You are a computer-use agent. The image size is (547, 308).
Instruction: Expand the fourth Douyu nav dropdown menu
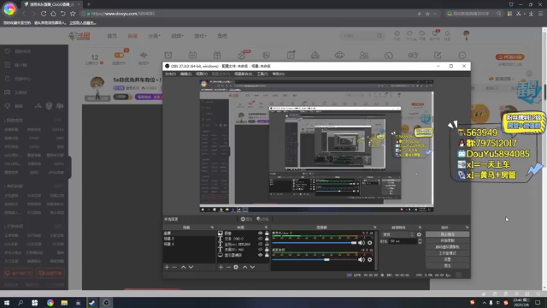point(177,36)
